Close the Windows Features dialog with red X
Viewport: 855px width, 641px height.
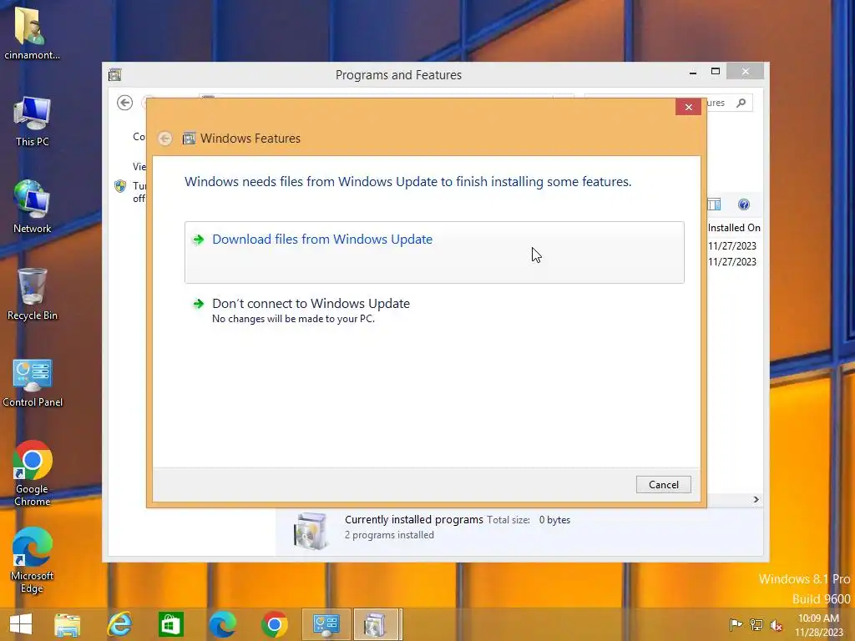coord(688,107)
